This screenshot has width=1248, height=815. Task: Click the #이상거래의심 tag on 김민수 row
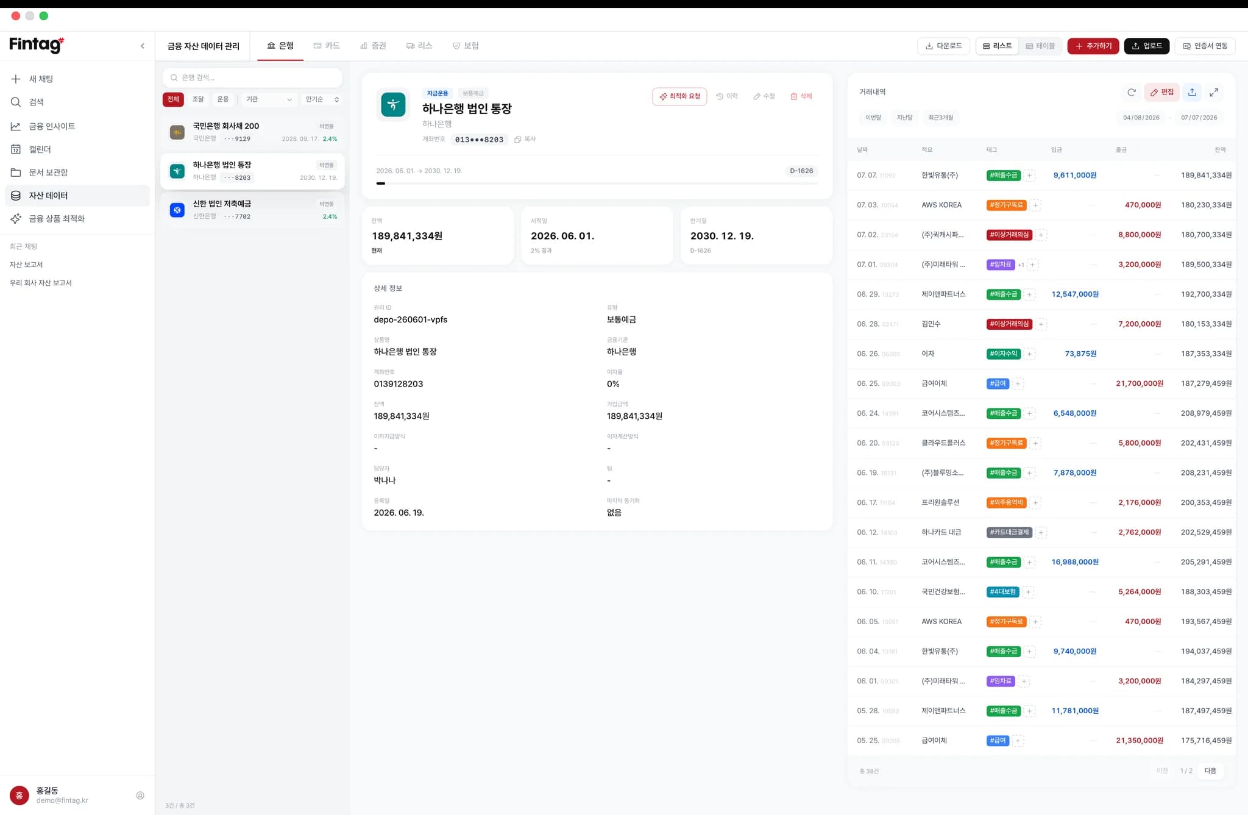(1009, 324)
